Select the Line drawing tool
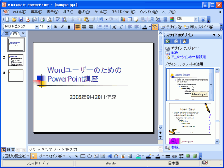224x168 pixels. point(69,156)
